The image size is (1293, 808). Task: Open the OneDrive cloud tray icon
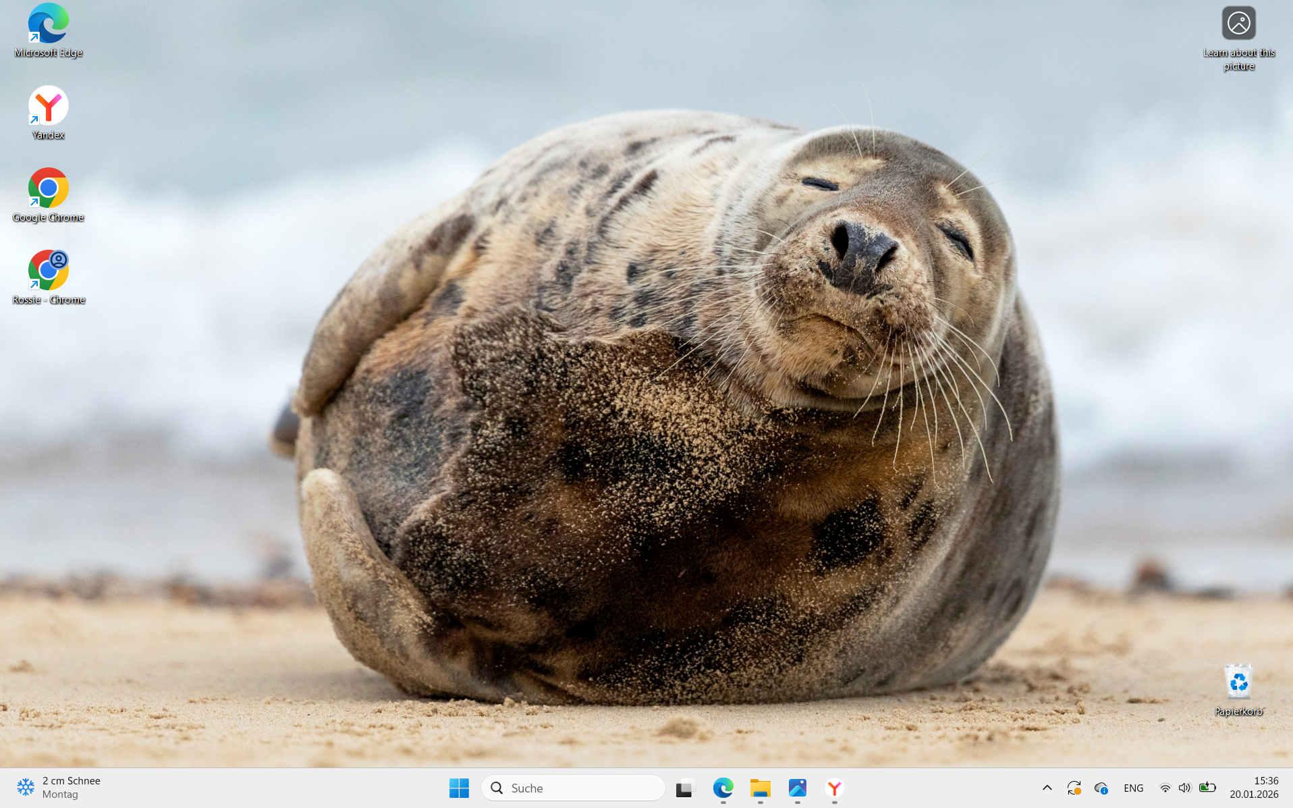tap(1101, 788)
